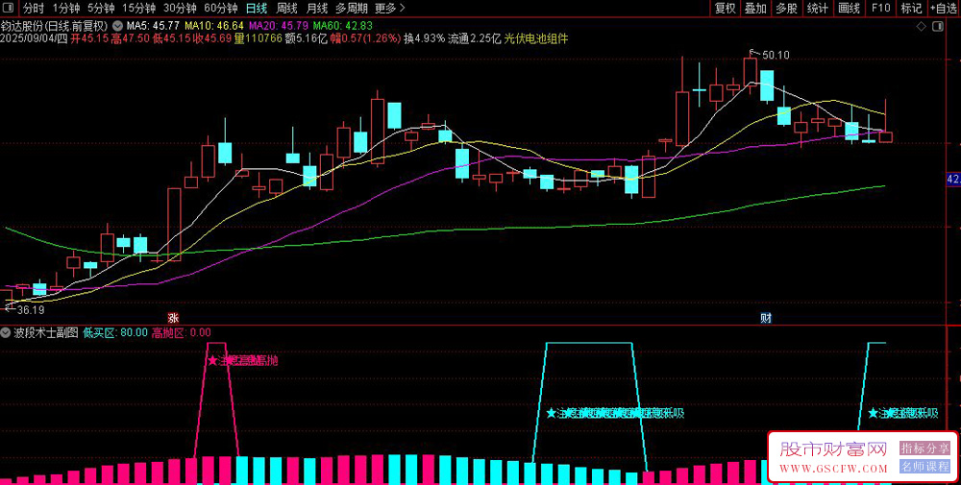Viewport: 961px width, 485px height.
Task: Open the 多周期 multi-period view
Action: coord(352,8)
